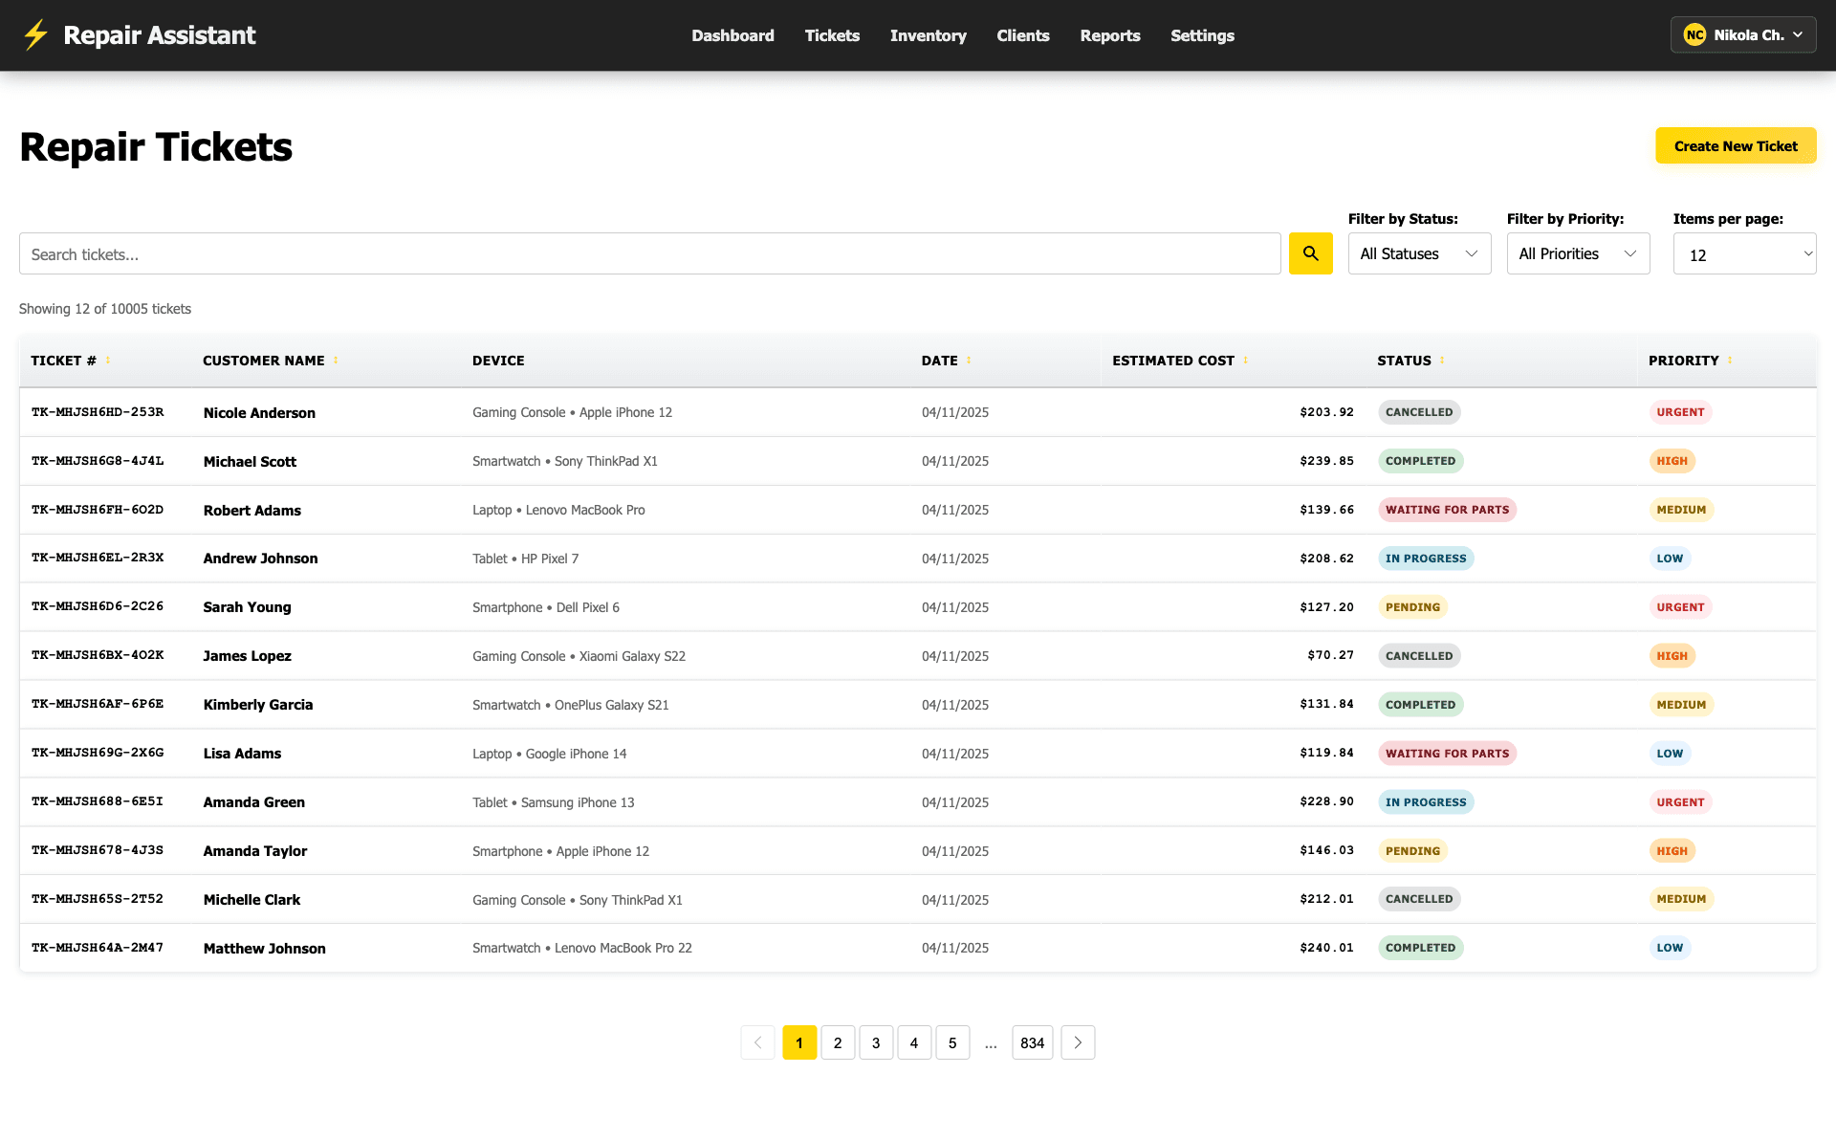Go to next page with right chevron
The width and height of the screenshot is (1836, 1140).
[x=1078, y=1042]
